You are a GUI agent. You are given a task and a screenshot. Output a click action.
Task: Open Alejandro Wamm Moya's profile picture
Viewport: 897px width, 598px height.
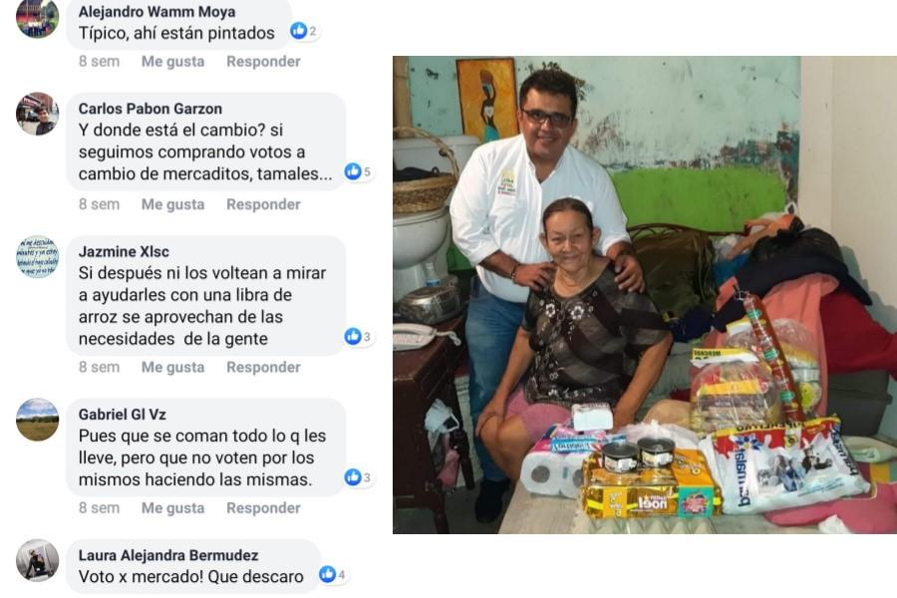click(x=37, y=17)
